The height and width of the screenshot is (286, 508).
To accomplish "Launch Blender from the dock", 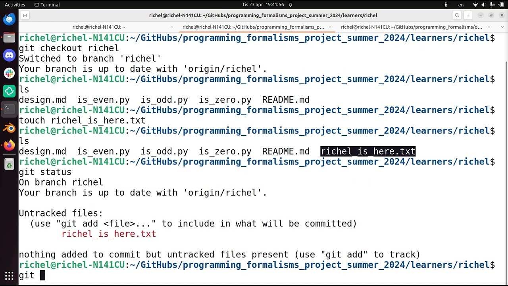I will [9, 128].
